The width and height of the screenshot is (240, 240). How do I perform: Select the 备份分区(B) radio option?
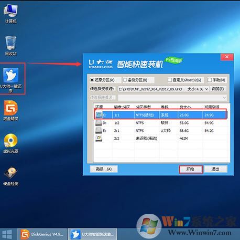click(x=135, y=80)
